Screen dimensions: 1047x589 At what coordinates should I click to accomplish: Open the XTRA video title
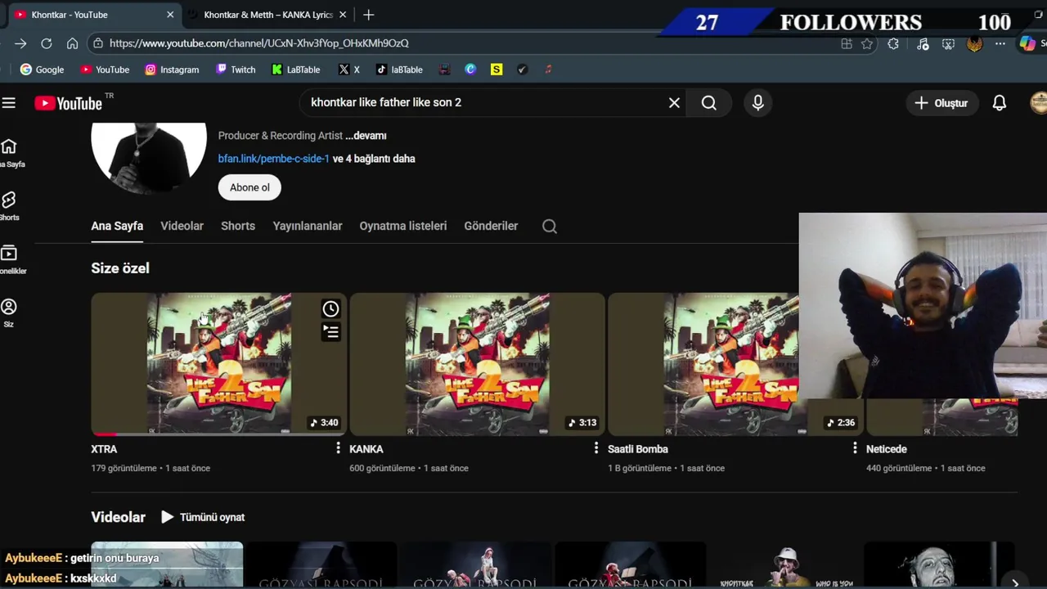tap(104, 449)
